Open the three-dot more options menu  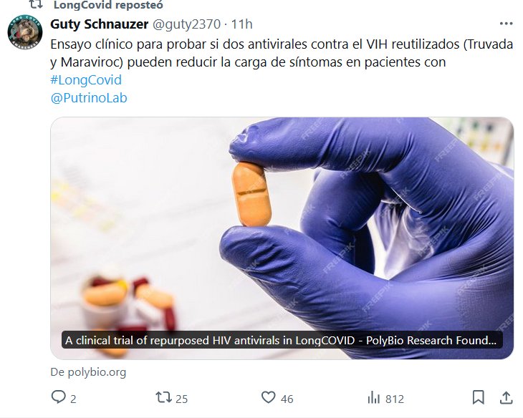click(x=506, y=24)
